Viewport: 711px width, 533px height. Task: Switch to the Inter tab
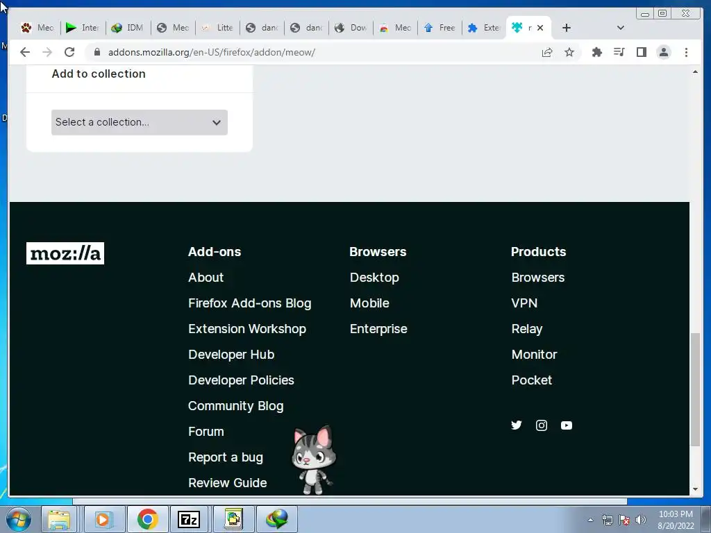pyautogui.click(x=83, y=28)
